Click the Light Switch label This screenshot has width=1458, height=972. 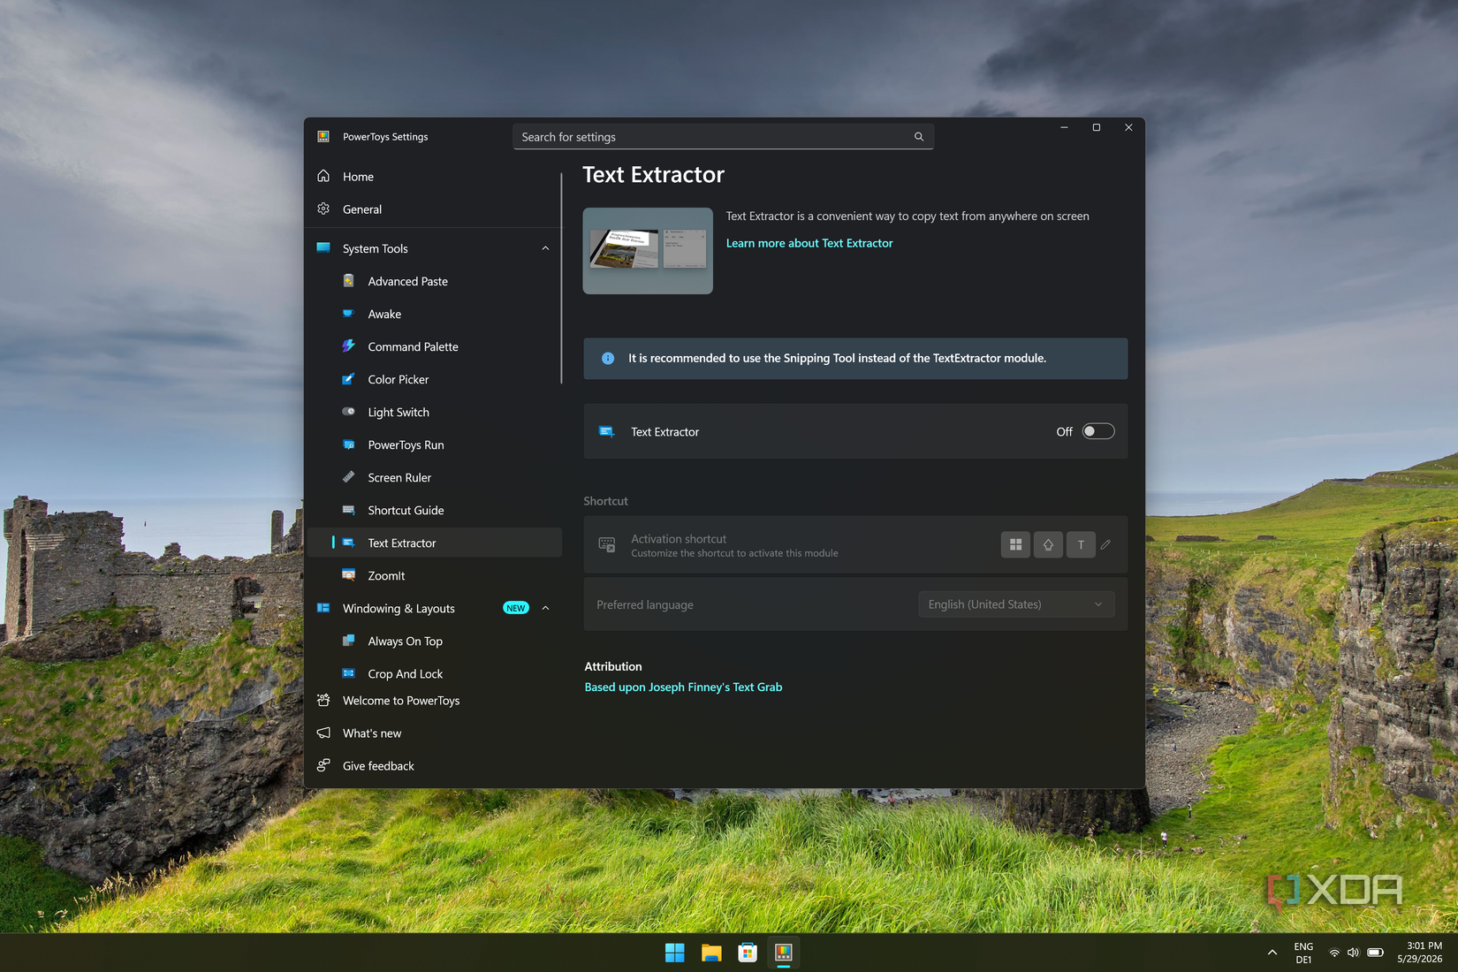[399, 412]
